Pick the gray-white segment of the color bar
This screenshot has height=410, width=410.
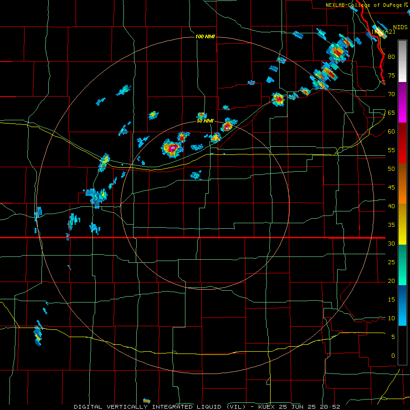(x=402, y=61)
